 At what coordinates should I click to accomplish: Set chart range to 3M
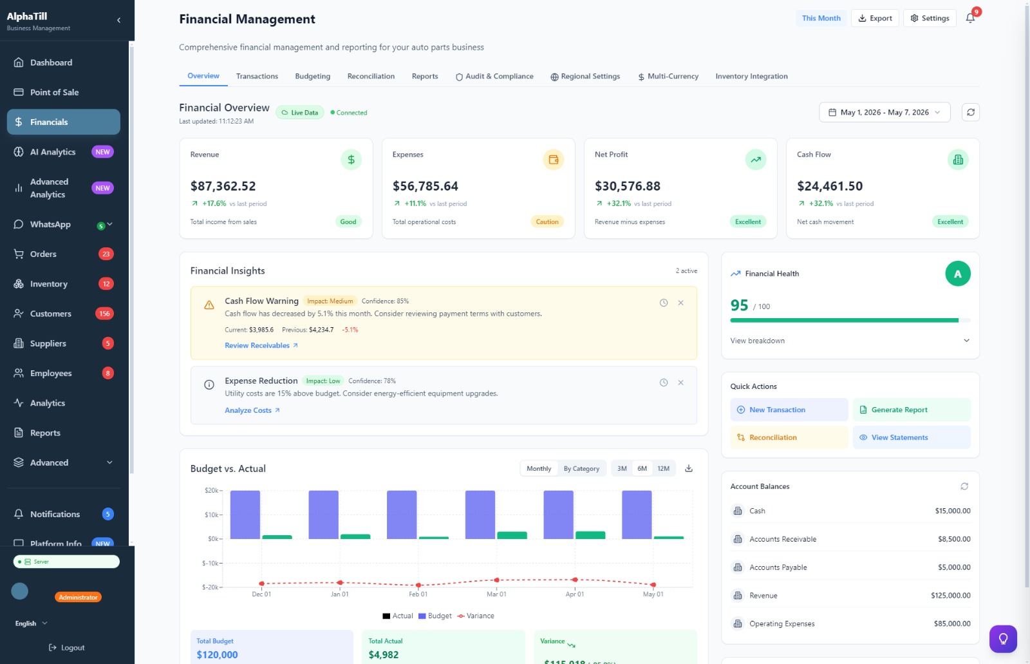622,468
